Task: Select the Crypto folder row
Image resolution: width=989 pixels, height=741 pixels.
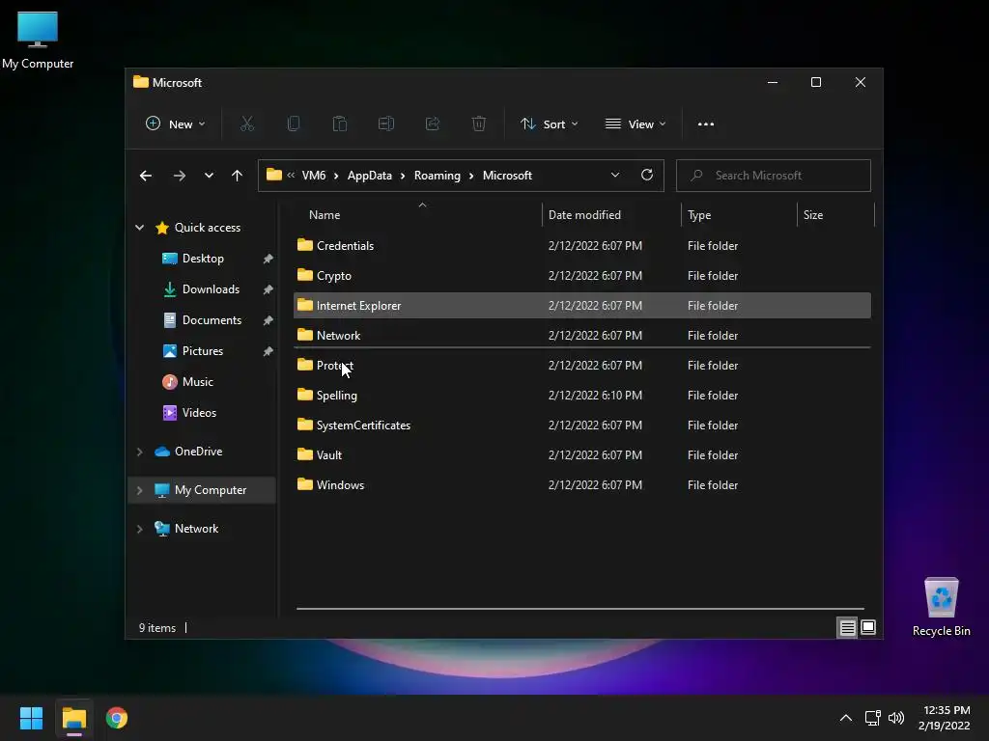Action: coord(582,275)
